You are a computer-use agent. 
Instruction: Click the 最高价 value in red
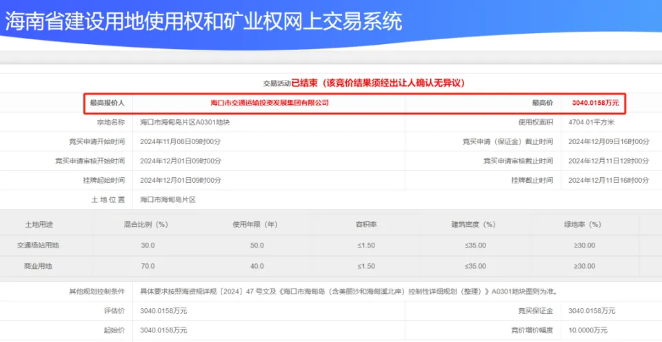pos(595,103)
